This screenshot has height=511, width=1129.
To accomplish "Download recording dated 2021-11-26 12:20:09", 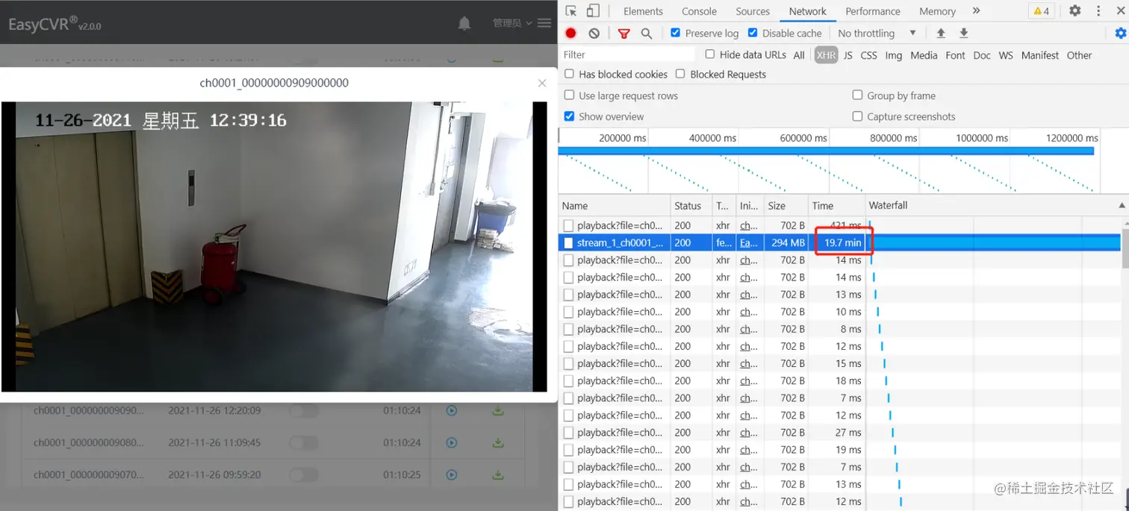I will pyautogui.click(x=498, y=410).
